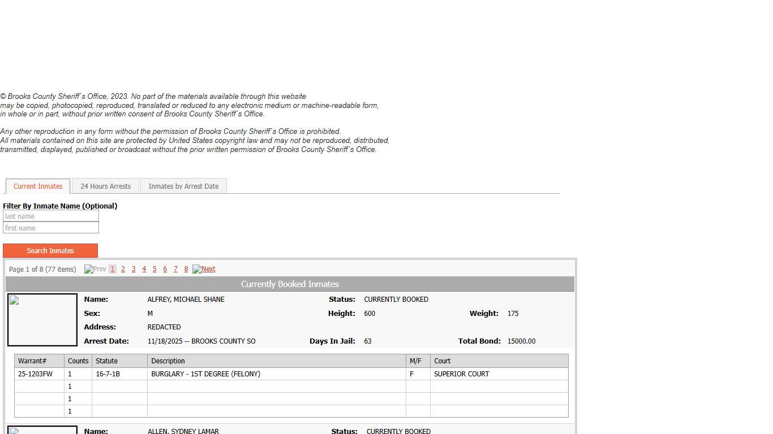Open page 4 in the pager
The height and width of the screenshot is (434, 773).
click(x=144, y=270)
